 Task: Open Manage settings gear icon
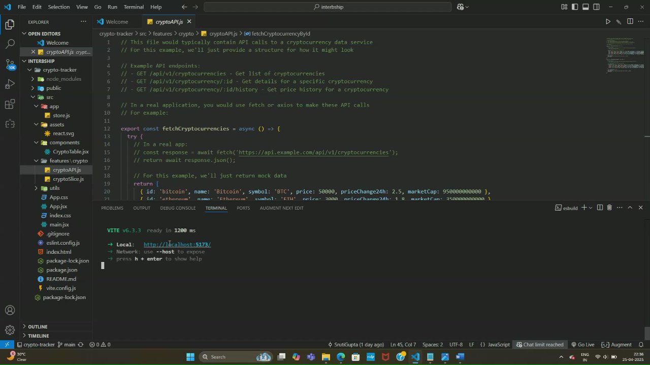click(10, 330)
